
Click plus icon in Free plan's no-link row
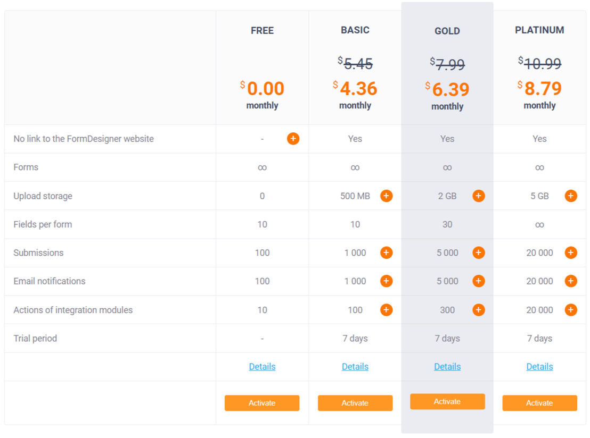pyautogui.click(x=293, y=139)
